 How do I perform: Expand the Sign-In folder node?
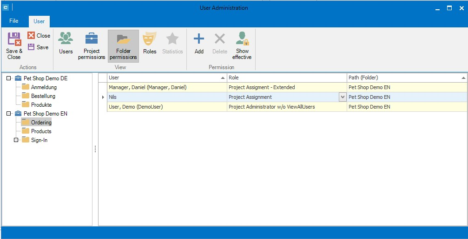tap(16, 140)
